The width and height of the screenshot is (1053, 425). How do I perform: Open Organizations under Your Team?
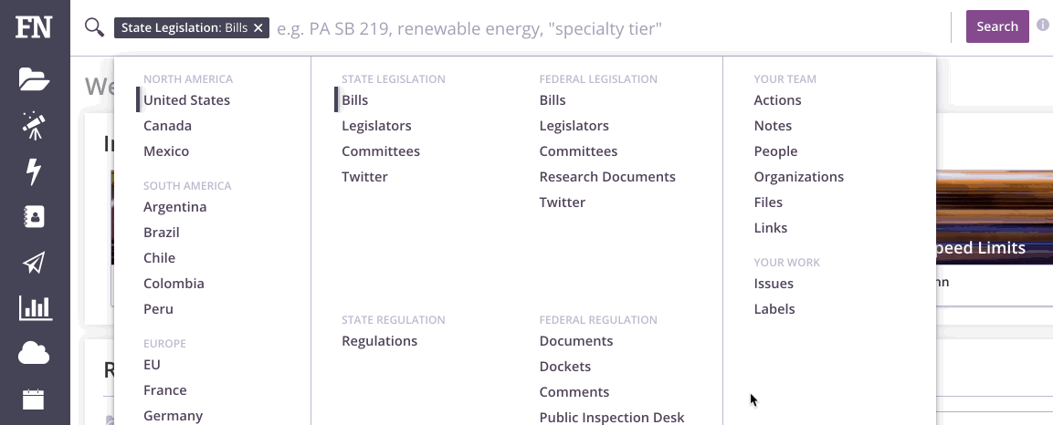point(798,177)
